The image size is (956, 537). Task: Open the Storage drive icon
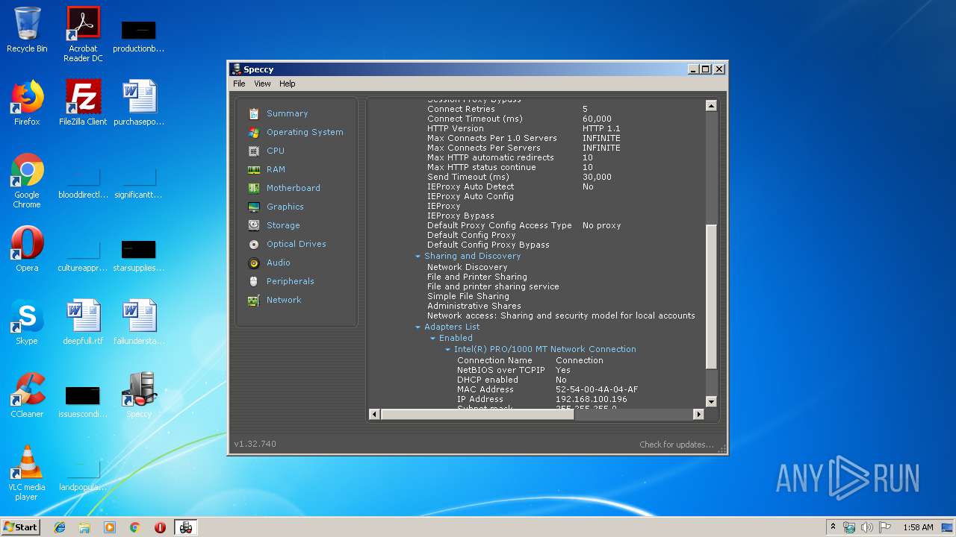point(254,225)
